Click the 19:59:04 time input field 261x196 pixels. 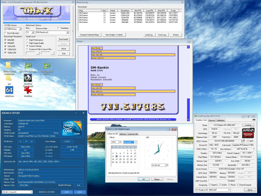tap(158, 165)
